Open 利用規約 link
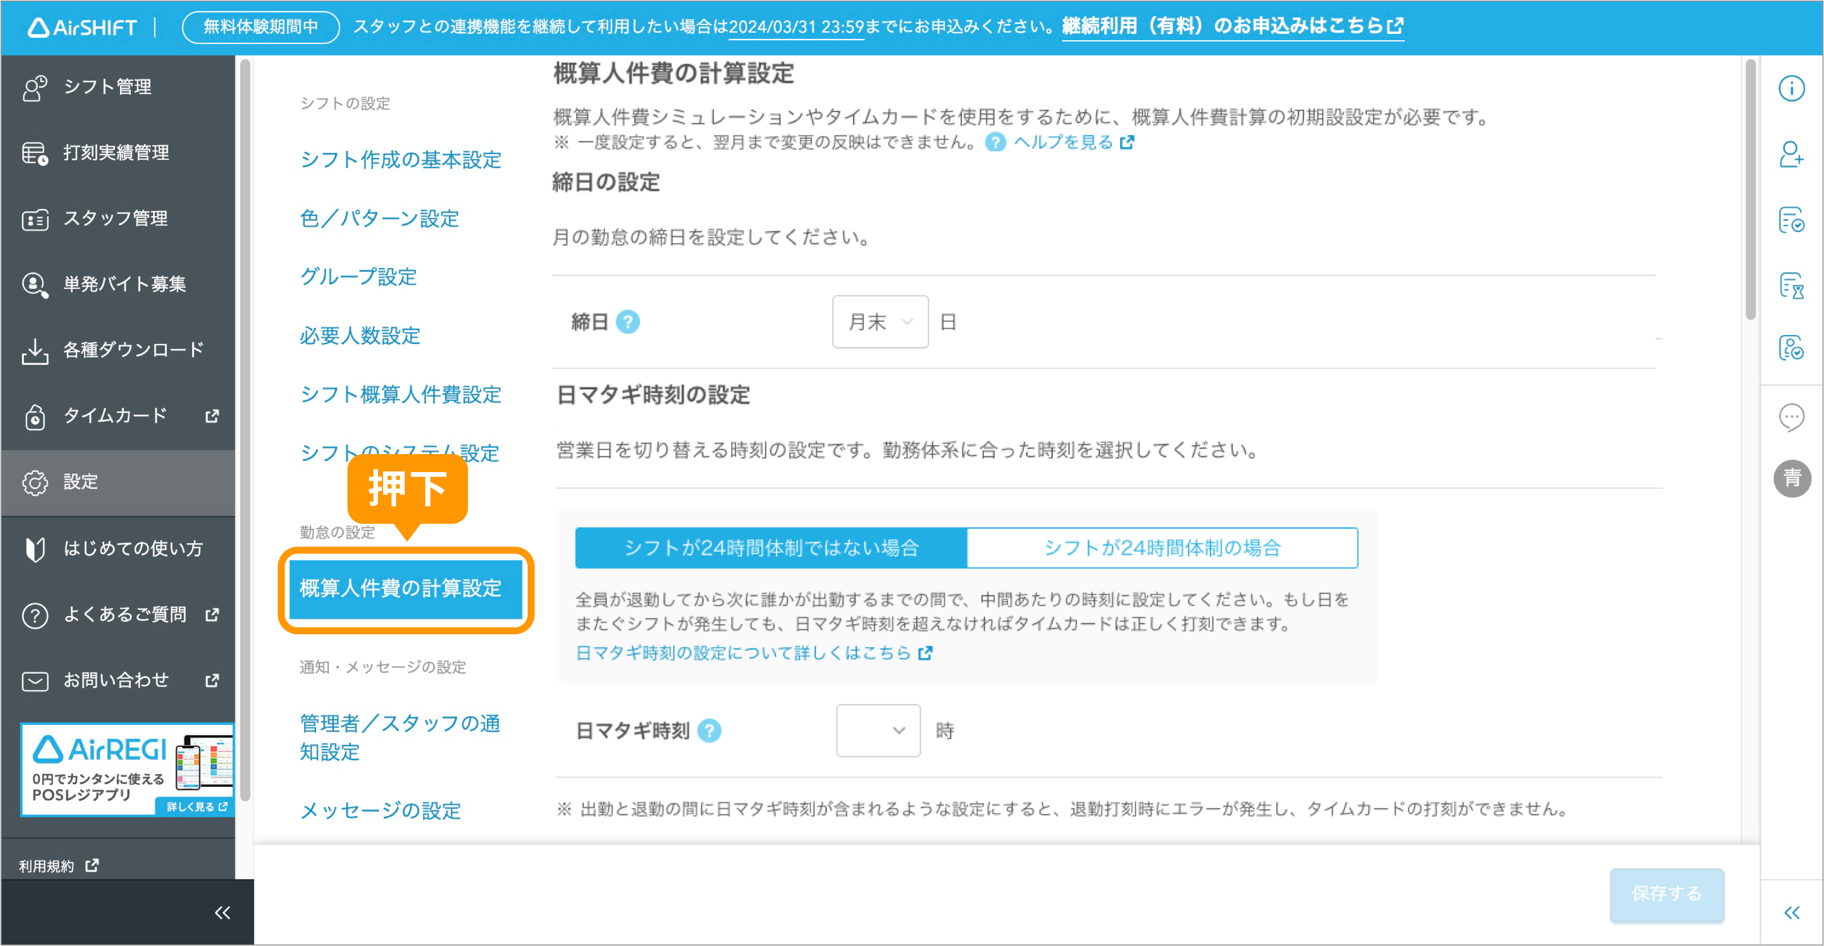The height and width of the screenshot is (946, 1824). [58, 867]
